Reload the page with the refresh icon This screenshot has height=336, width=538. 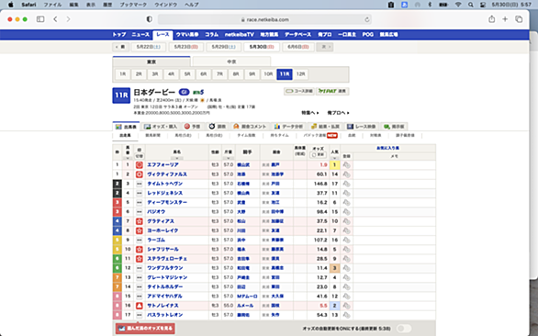367,19
